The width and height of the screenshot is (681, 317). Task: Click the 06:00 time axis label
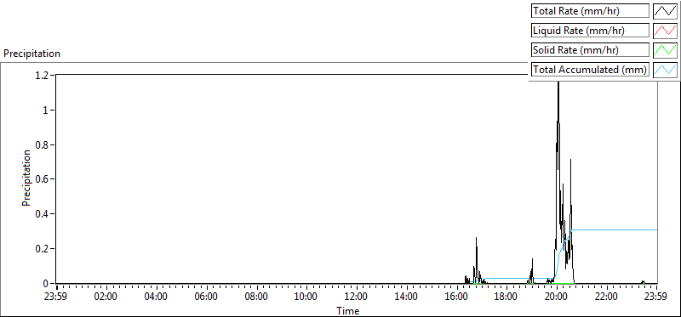(x=207, y=297)
